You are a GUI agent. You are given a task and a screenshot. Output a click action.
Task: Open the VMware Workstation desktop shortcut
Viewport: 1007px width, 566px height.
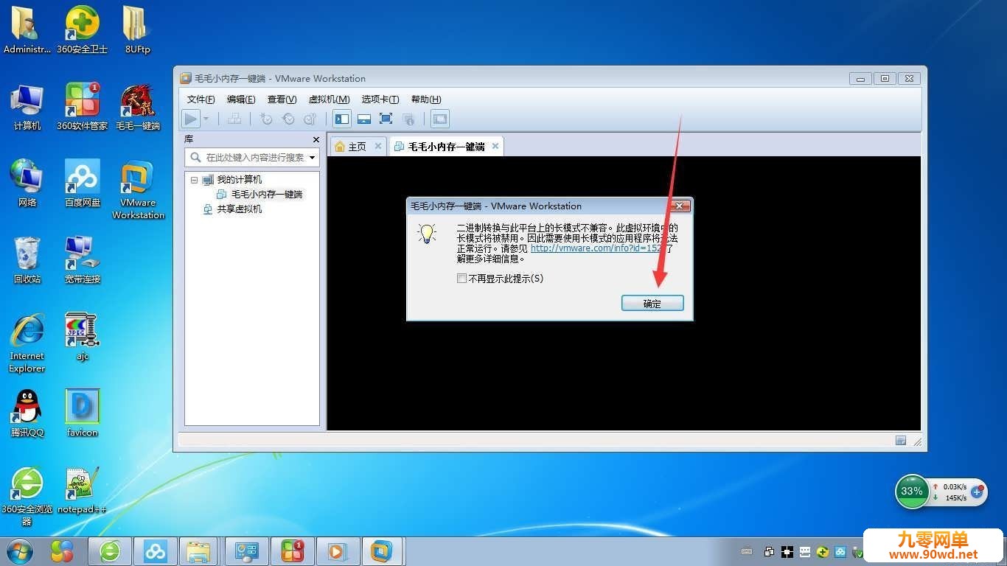click(x=138, y=190)
